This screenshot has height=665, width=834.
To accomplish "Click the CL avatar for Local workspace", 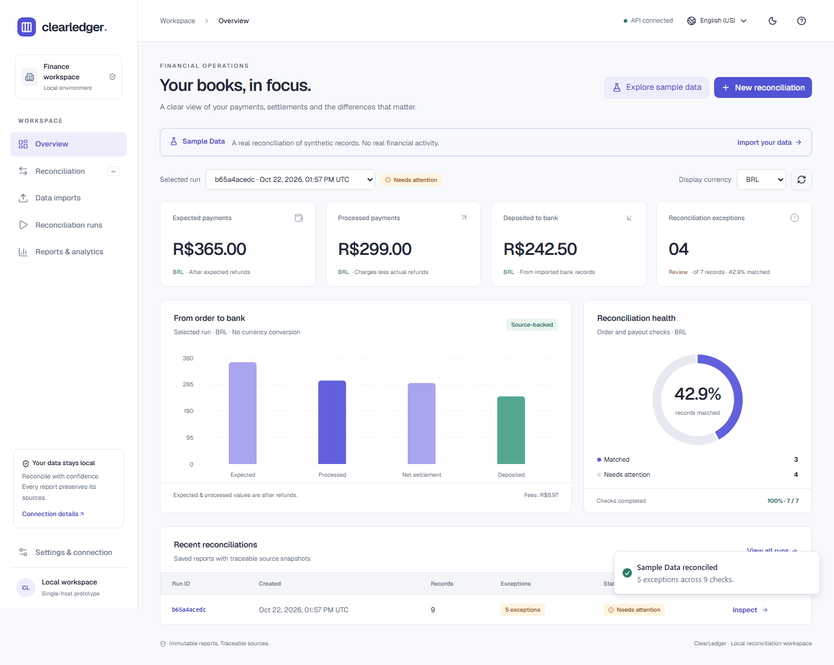I will (x=26, y=587).
